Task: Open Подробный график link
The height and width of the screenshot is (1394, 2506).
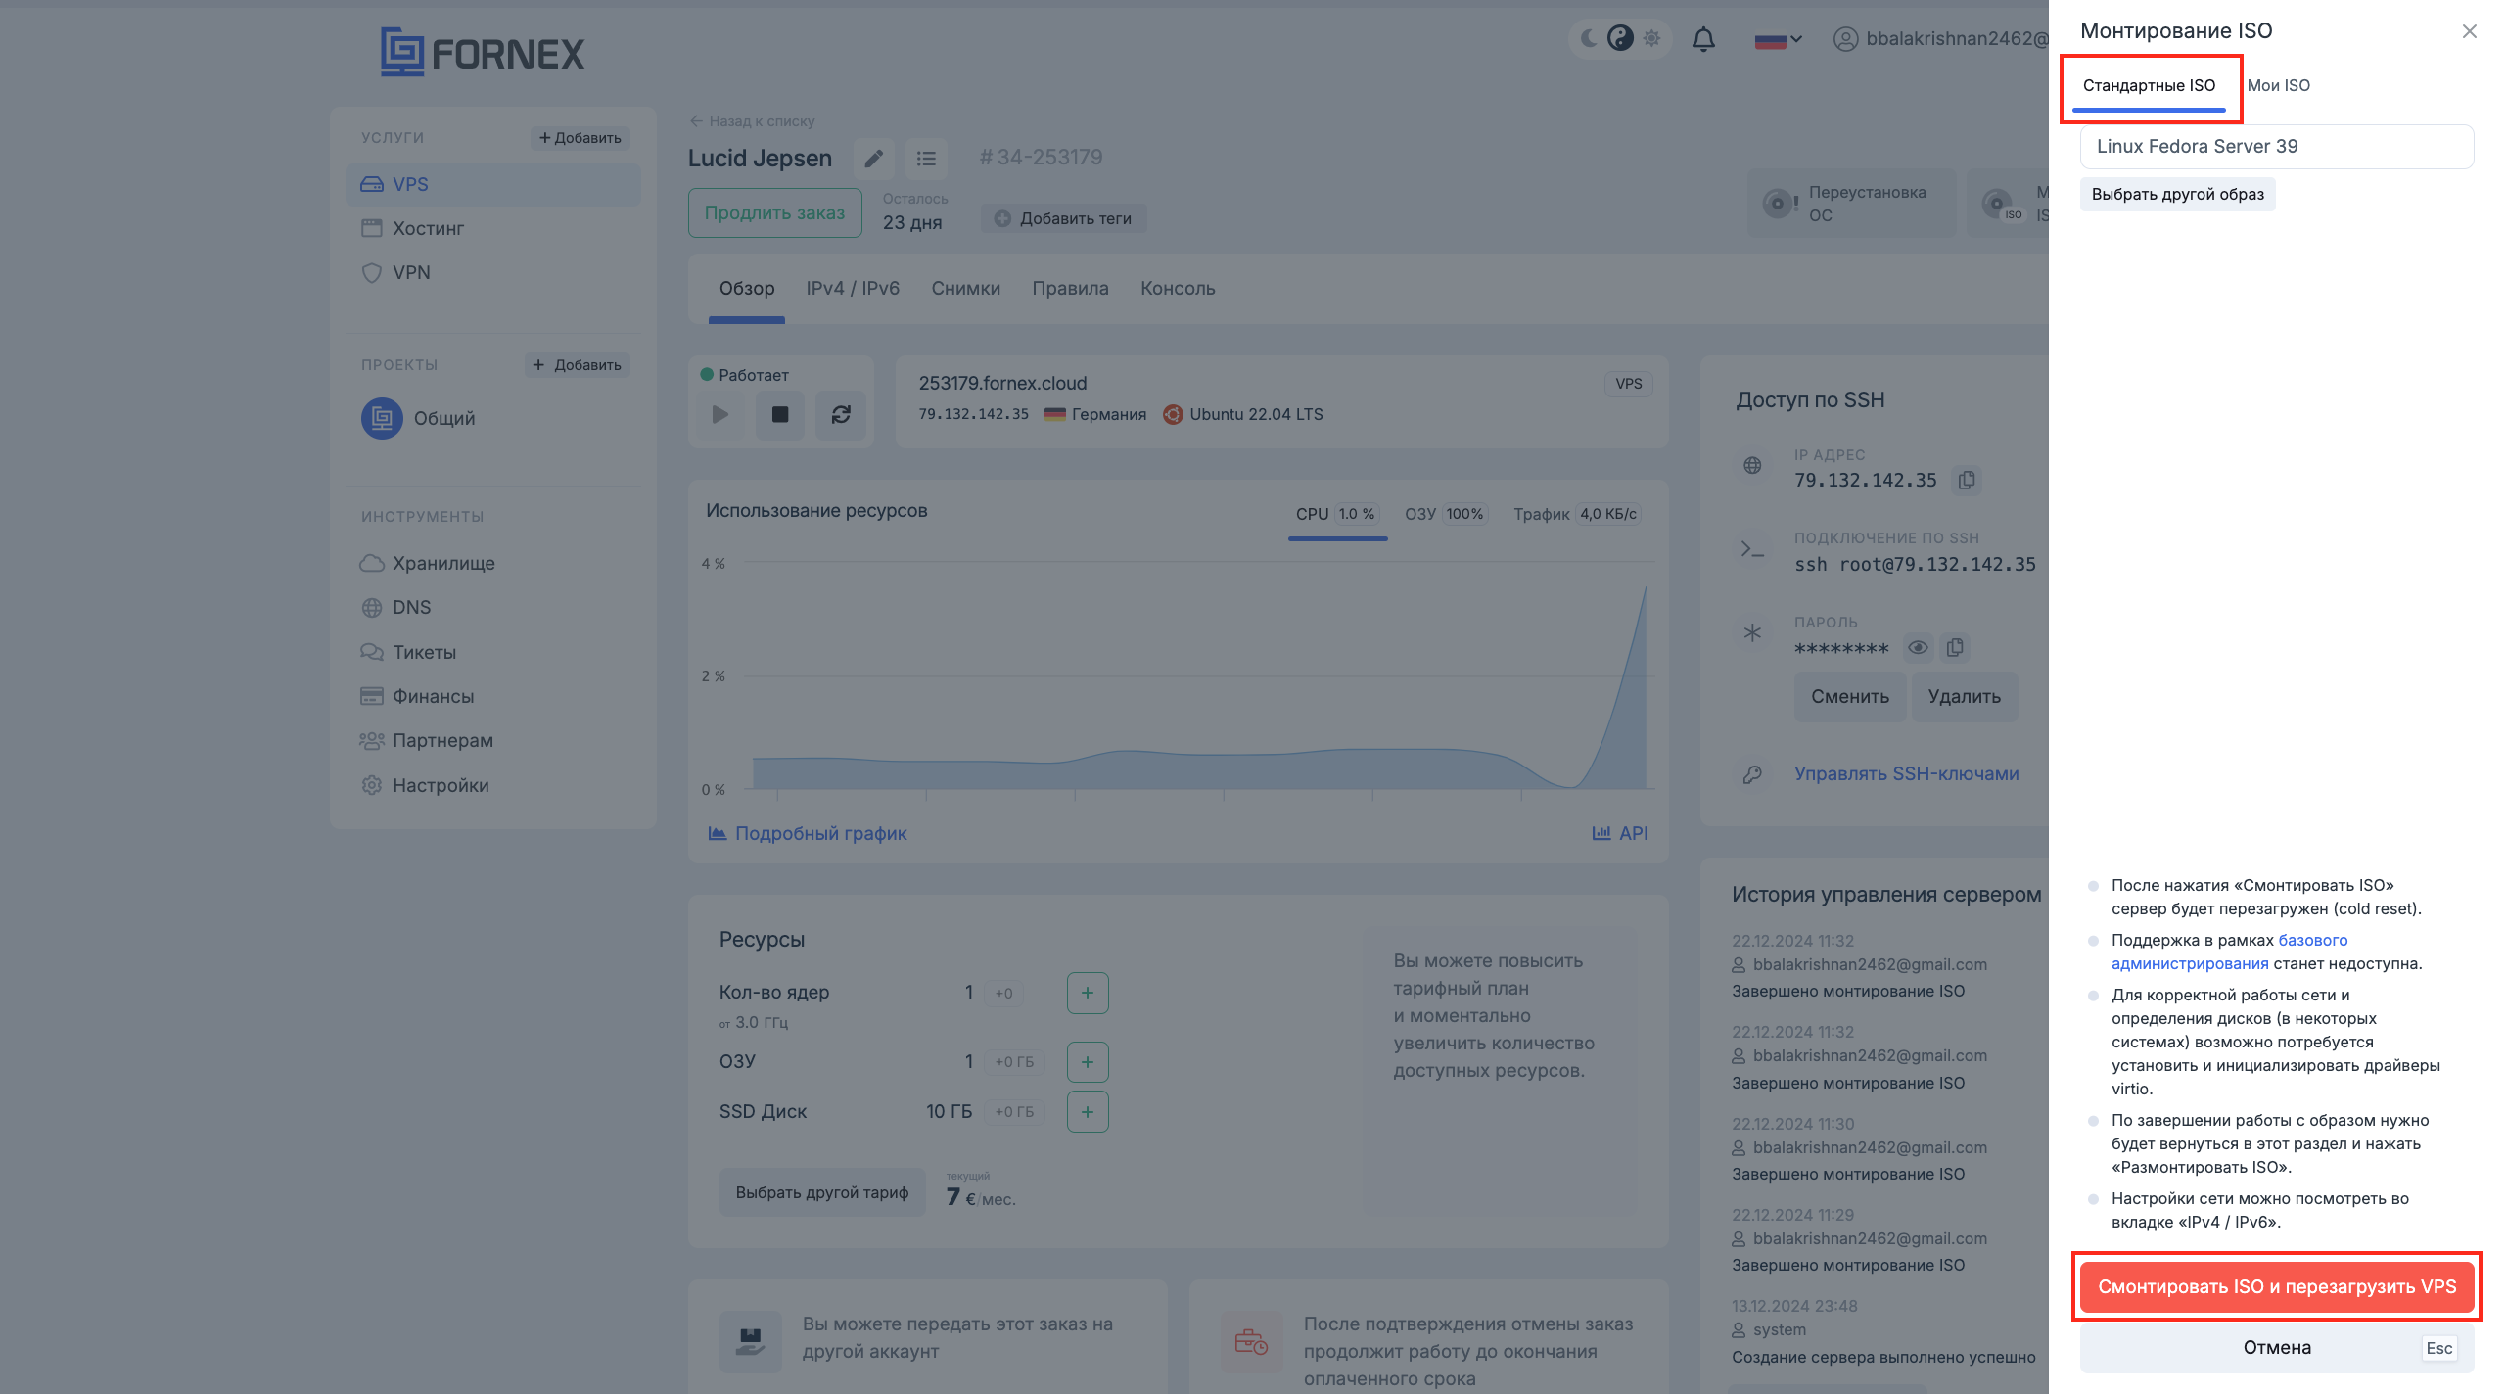Action: tap(808, 833)
